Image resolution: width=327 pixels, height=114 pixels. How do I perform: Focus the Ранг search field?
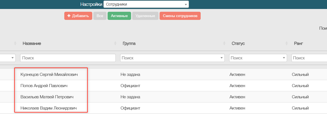point(309,58)
